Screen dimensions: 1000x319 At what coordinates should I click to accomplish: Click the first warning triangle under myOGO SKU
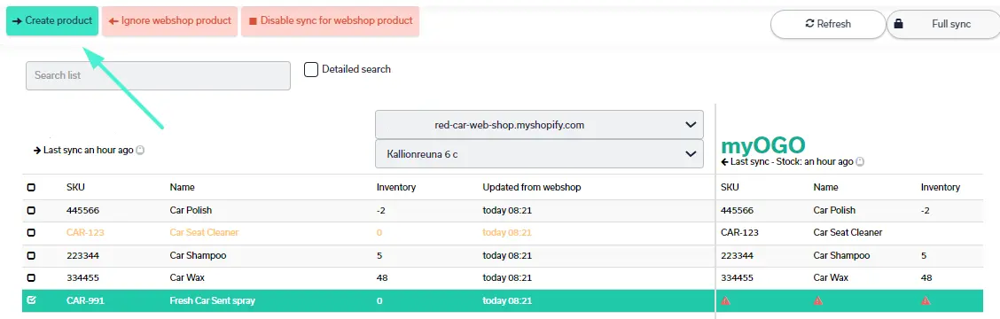pyautogui.click(x=725, y=300)
